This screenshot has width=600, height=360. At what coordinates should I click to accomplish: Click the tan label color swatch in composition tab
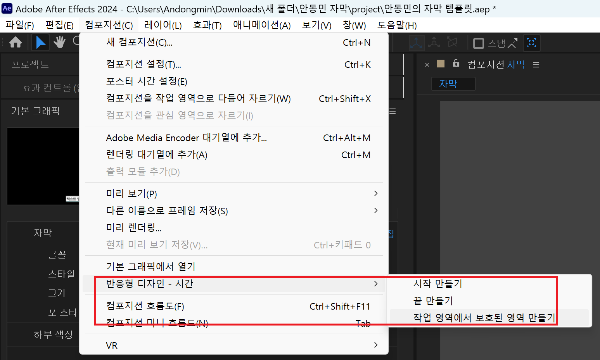click(441, 64)
